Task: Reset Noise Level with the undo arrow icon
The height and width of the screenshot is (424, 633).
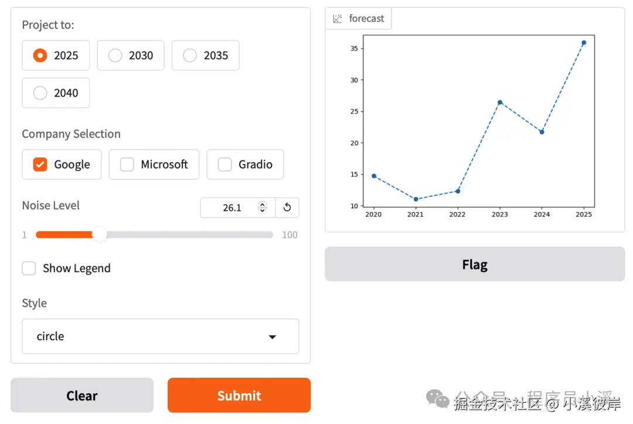Action: pyautogui.click(x=287, y=207)
